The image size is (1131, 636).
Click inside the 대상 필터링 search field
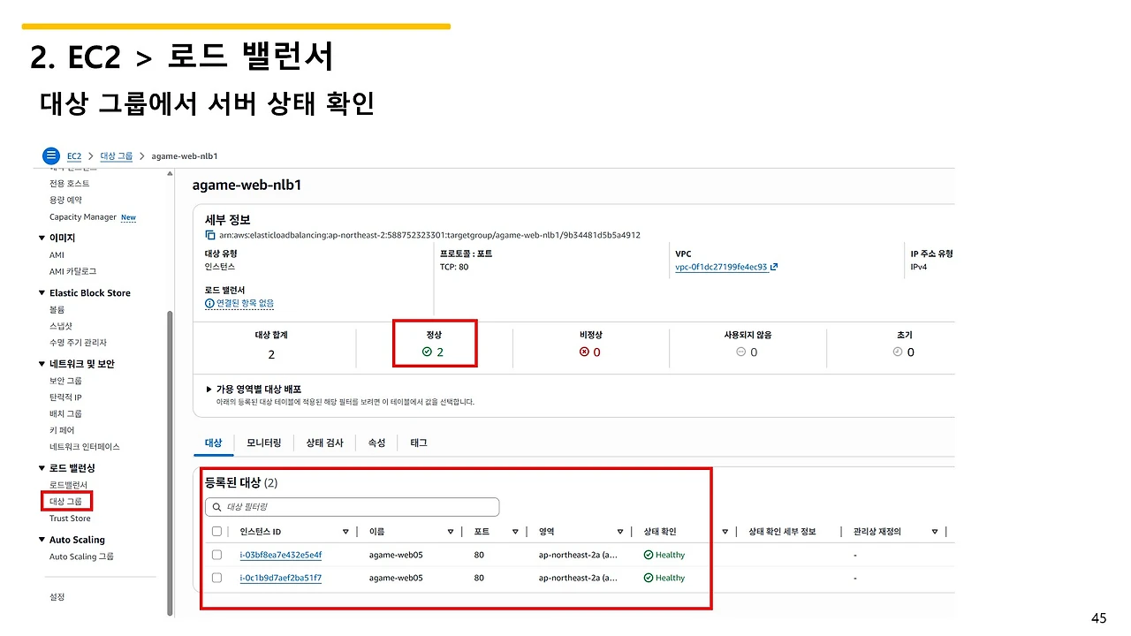pos(353,507)
